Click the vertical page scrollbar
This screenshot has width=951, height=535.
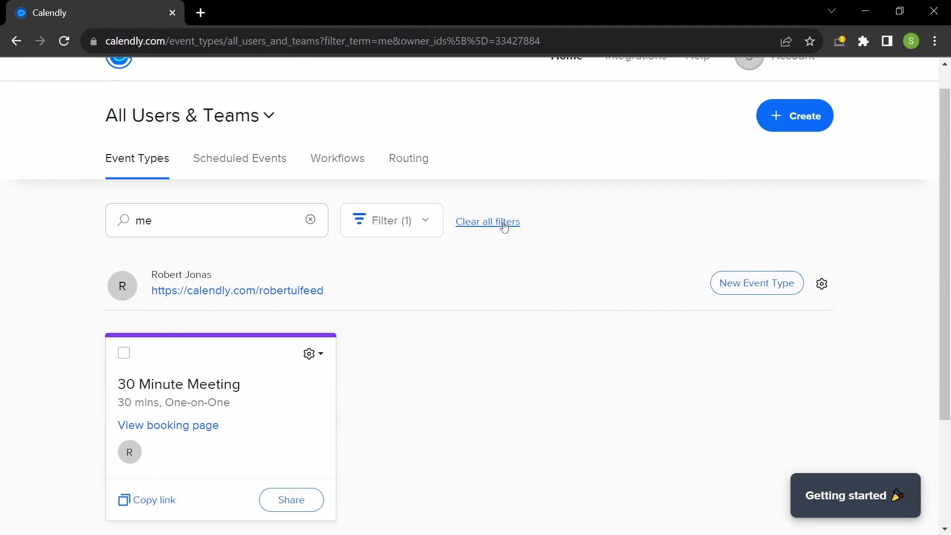pyautogui.click(x=945, y=254)
